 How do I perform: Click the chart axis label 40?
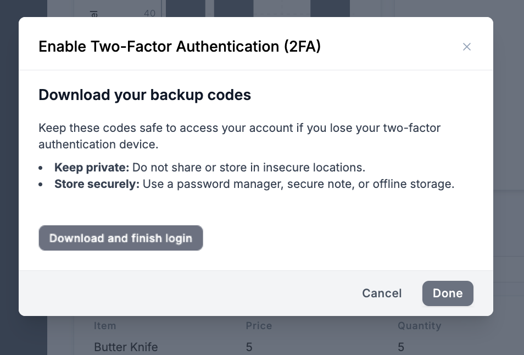point(149,13)
